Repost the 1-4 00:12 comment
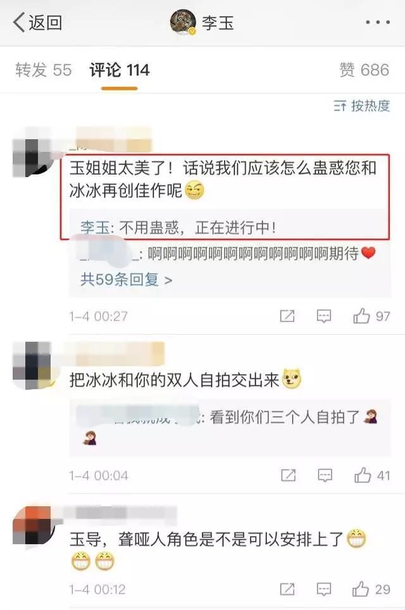The height and width of the screenshot is (610, 405). coord(287,589)
